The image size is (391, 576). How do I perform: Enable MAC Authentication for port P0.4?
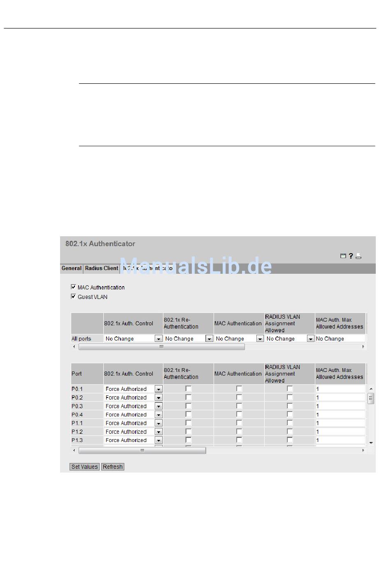coord(239,414)
